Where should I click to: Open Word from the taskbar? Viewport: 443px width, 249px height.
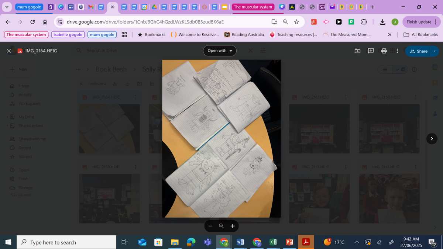pyautogui.click(x=240, y=242)
